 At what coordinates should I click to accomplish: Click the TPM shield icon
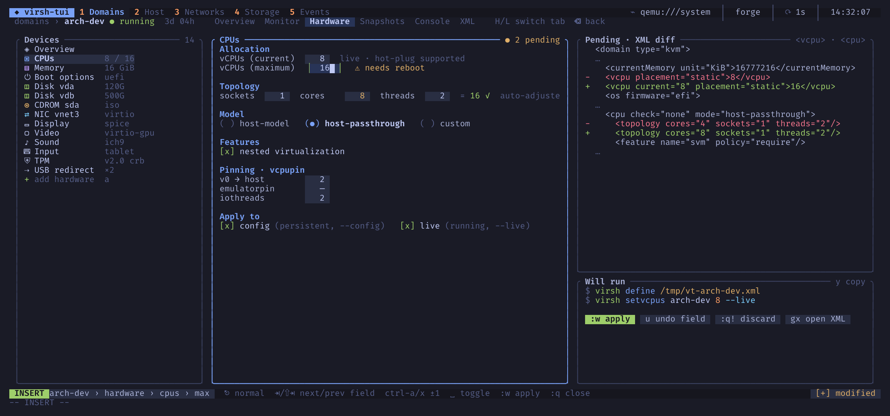click(x=27, y=161)
